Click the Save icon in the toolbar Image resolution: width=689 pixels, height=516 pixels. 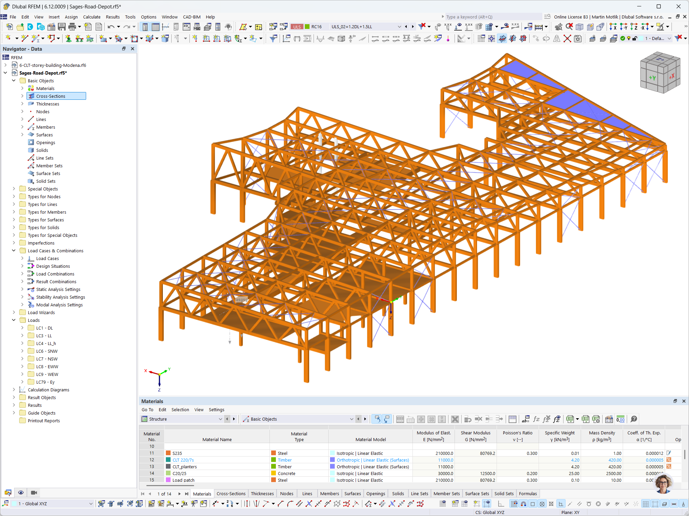point(62,27)
